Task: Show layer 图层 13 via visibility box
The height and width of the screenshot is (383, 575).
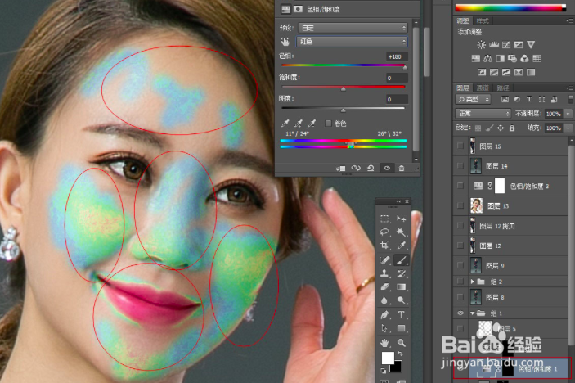Action: 460,205
